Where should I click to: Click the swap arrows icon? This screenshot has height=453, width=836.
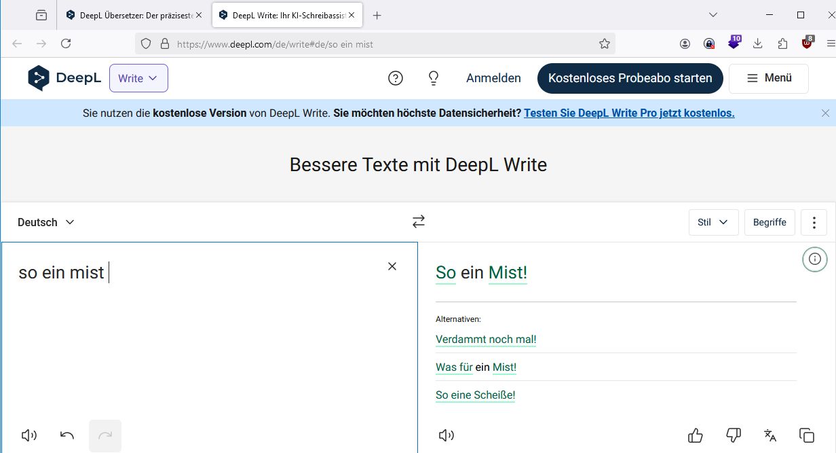click(x=419, y=221)
